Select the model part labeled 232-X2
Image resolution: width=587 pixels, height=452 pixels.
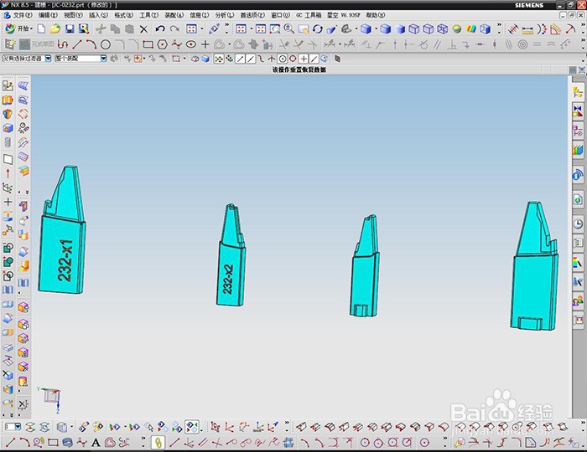(231, 255)
